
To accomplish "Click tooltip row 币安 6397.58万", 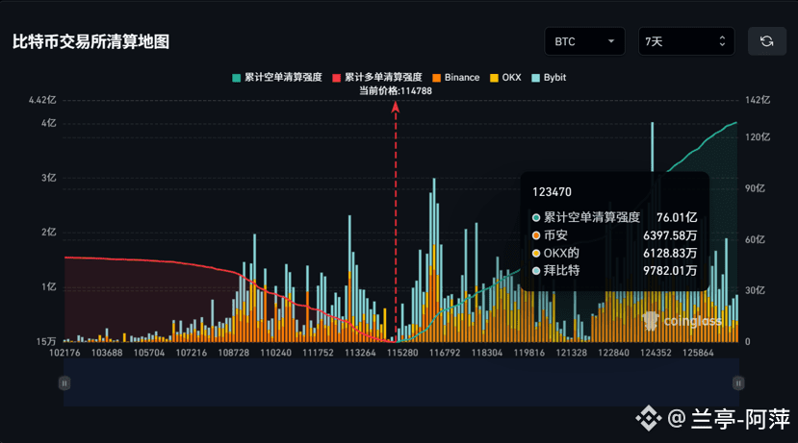I will tap(614, 235).
